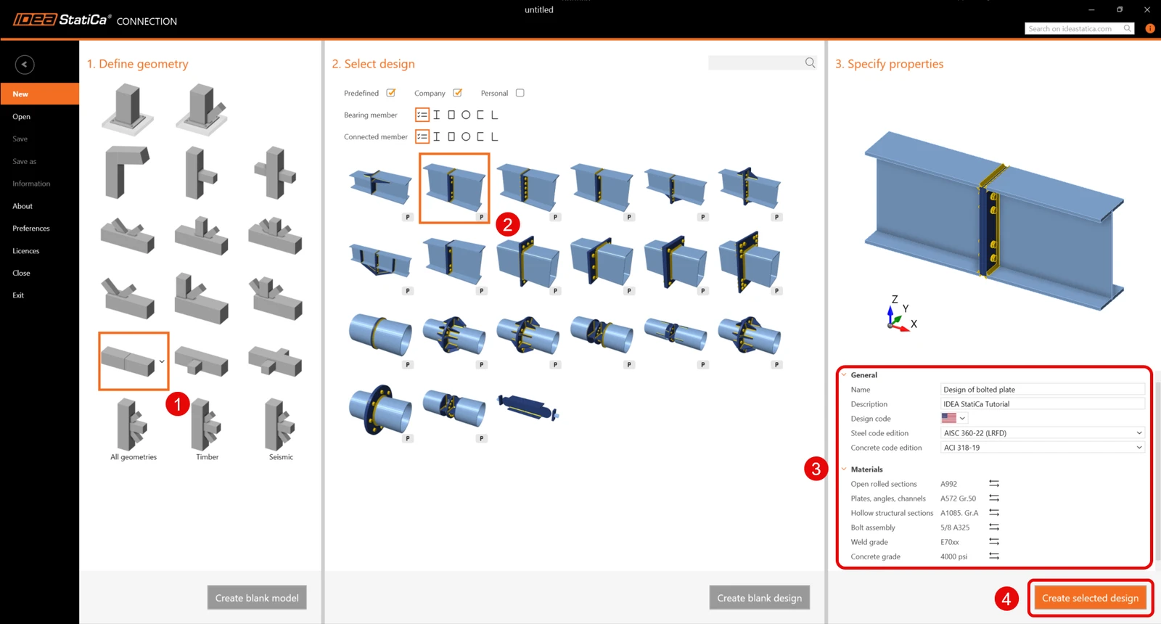Click the search magnifier in Select design

[x=810, y=63]
